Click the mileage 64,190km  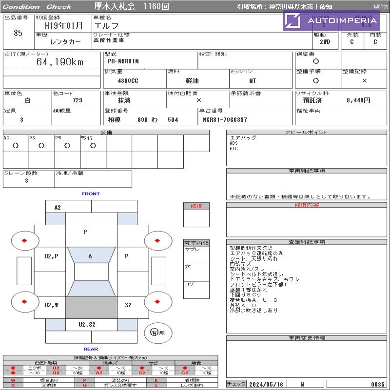click(60, 62)
